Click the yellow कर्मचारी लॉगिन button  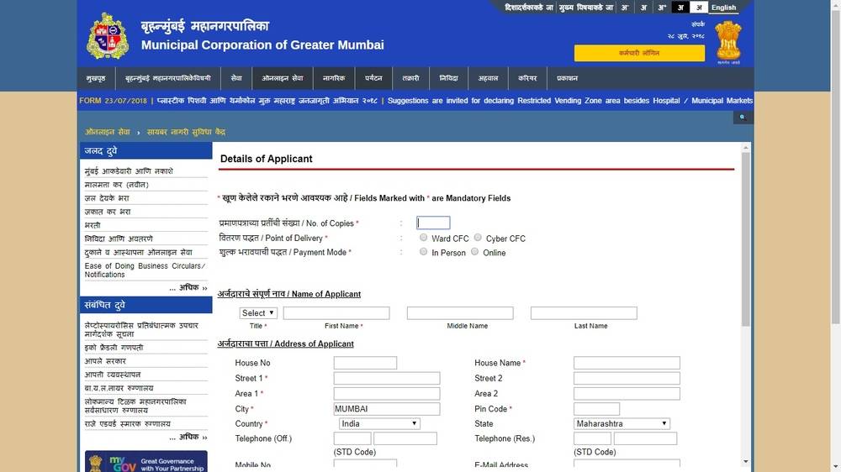(x=639, y=53)
